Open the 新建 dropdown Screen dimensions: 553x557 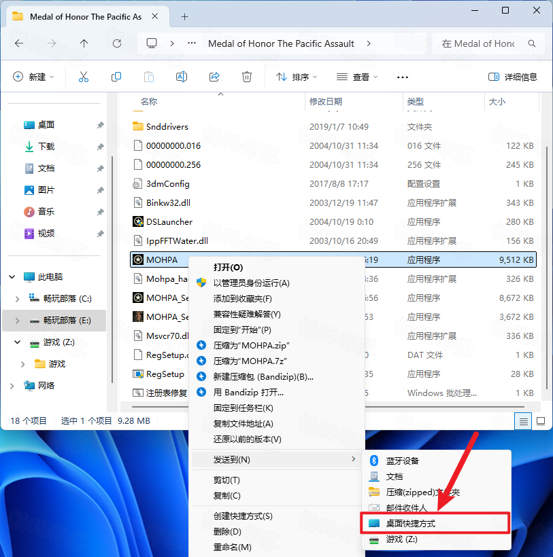[x=33, y=77]
